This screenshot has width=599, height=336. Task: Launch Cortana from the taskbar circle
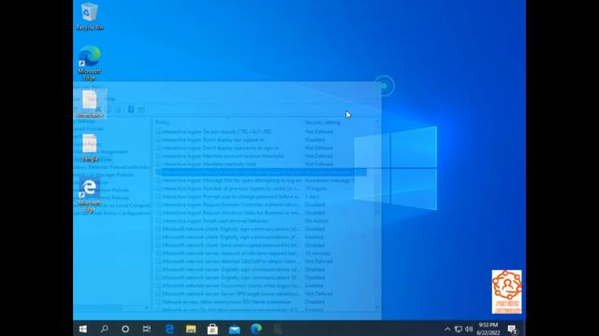coord(125,329)
